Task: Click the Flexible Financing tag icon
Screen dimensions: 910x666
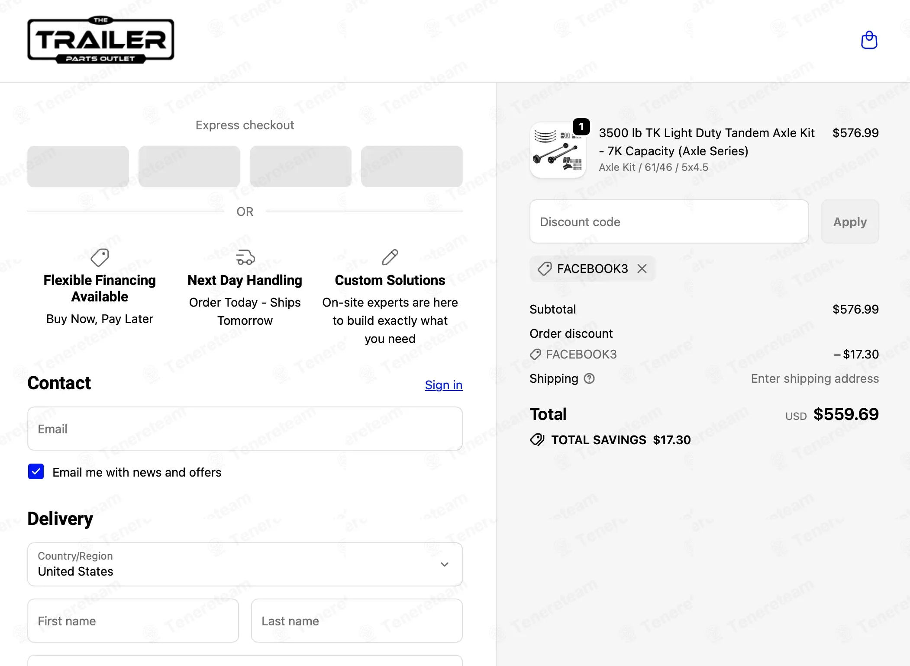Action: point(100,258)
